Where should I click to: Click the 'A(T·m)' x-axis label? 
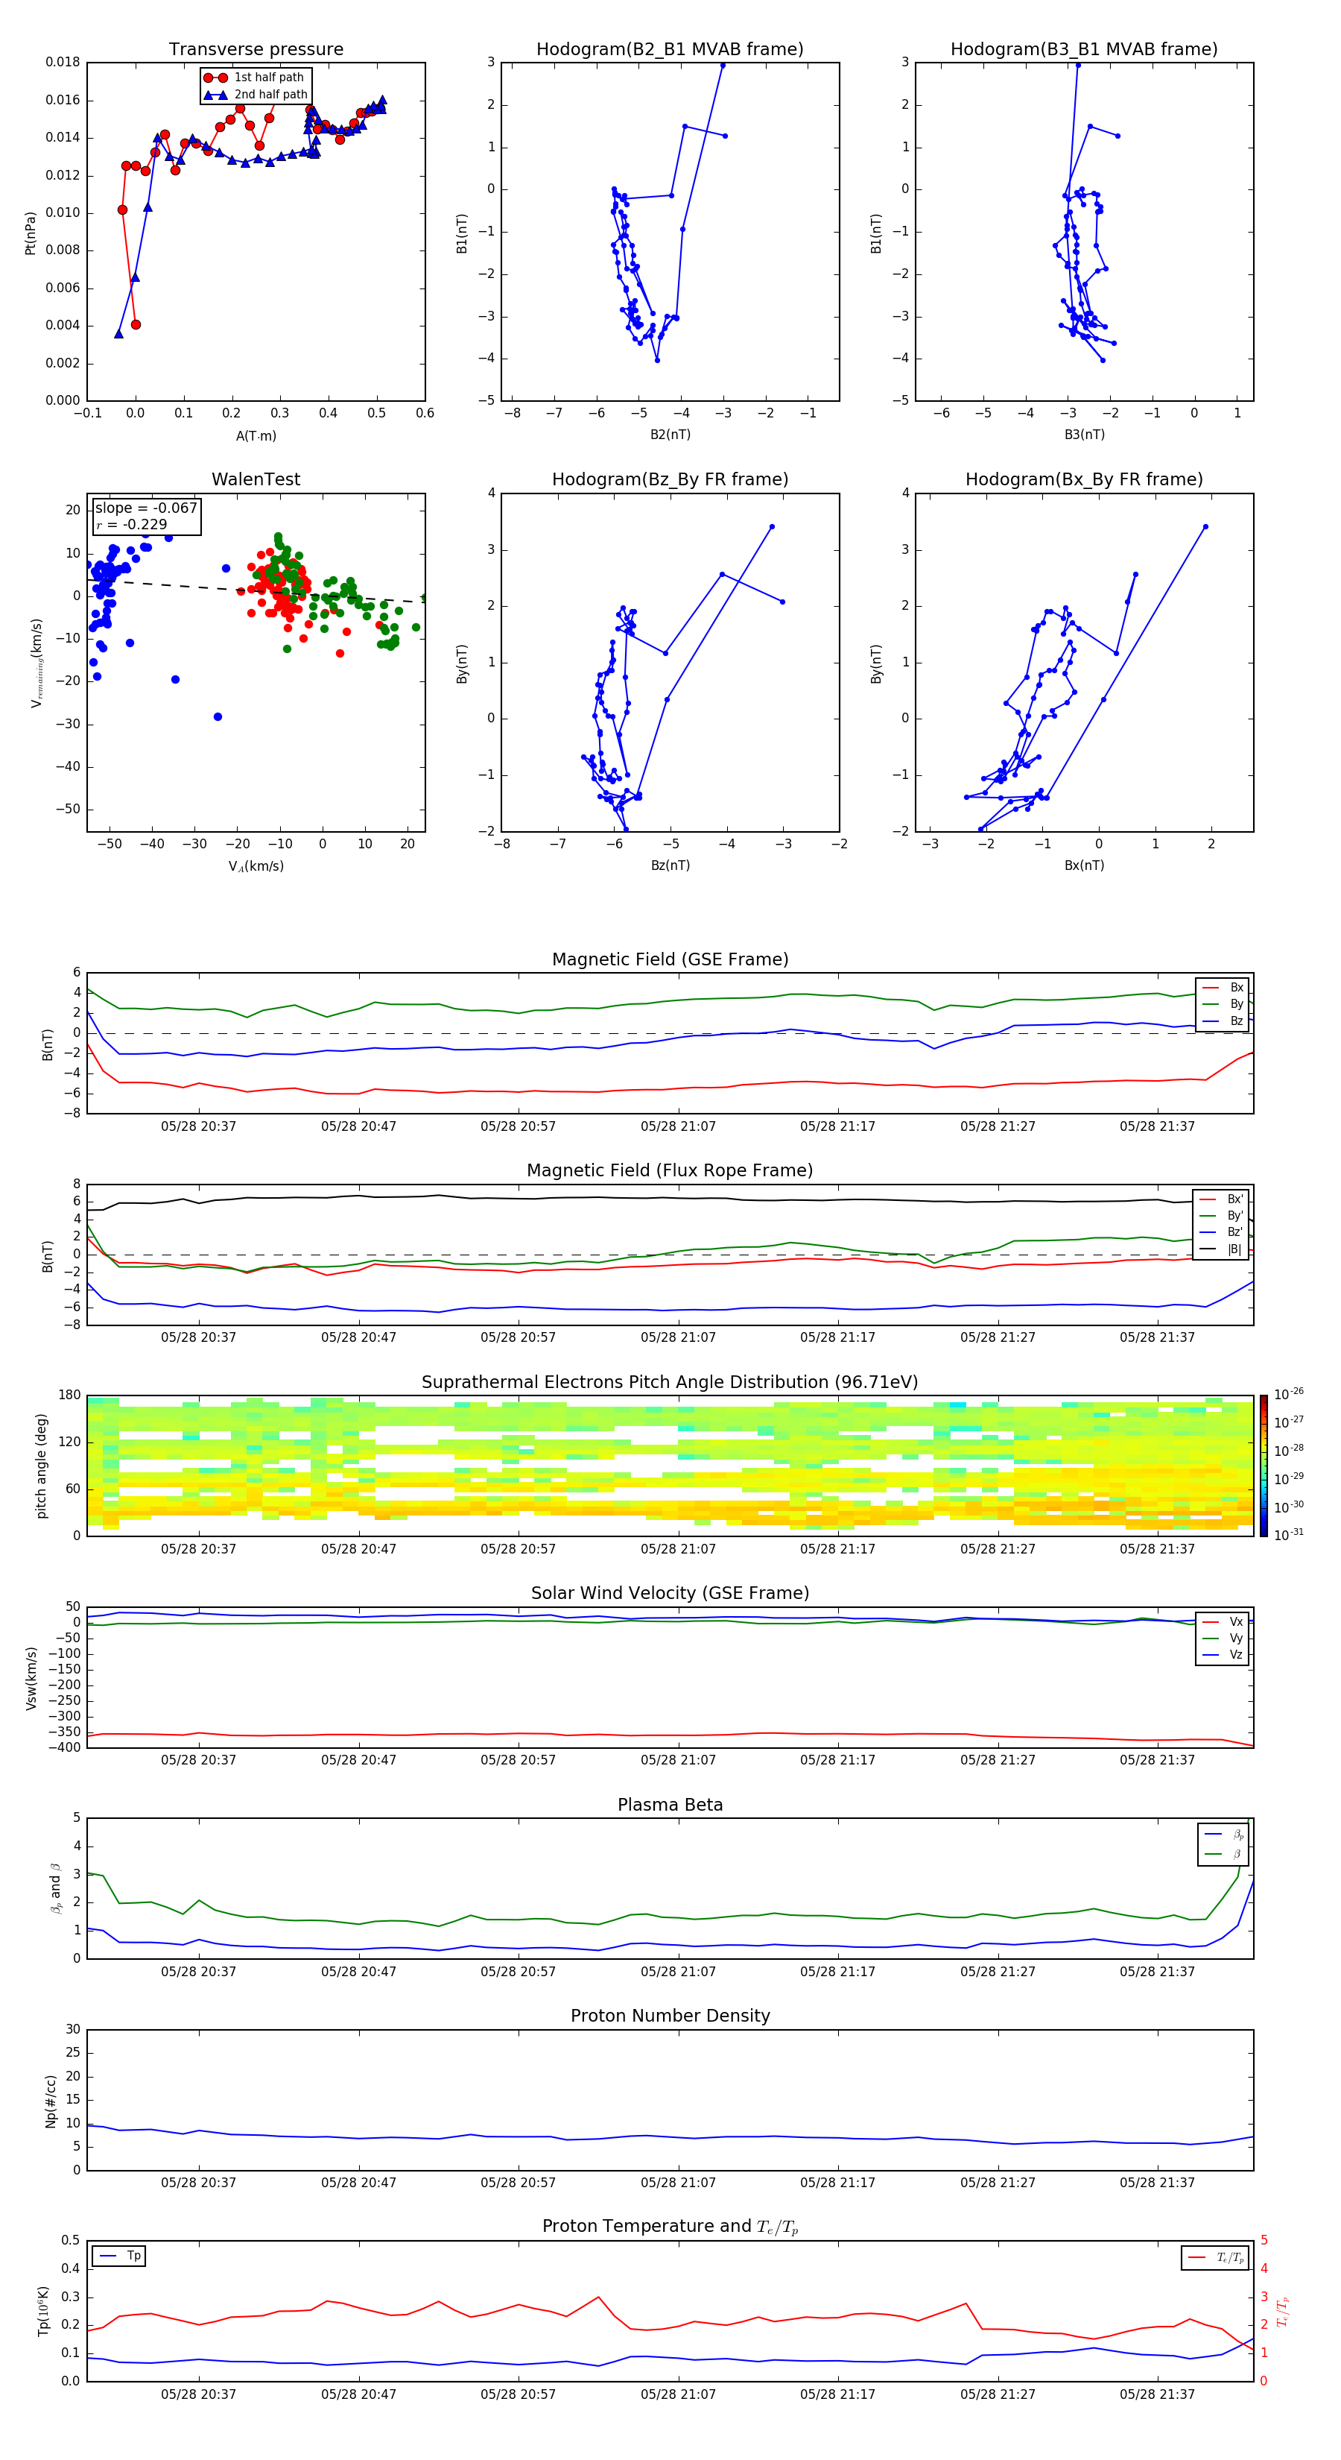(x=256, y=435)
